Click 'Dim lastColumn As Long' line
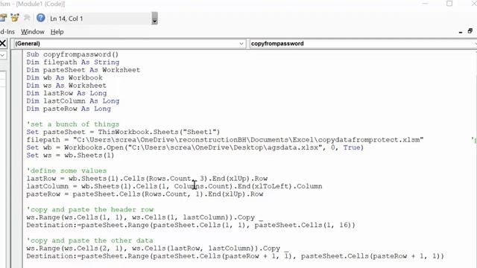This screenshot has height=268, width=477. coord(73,101)
